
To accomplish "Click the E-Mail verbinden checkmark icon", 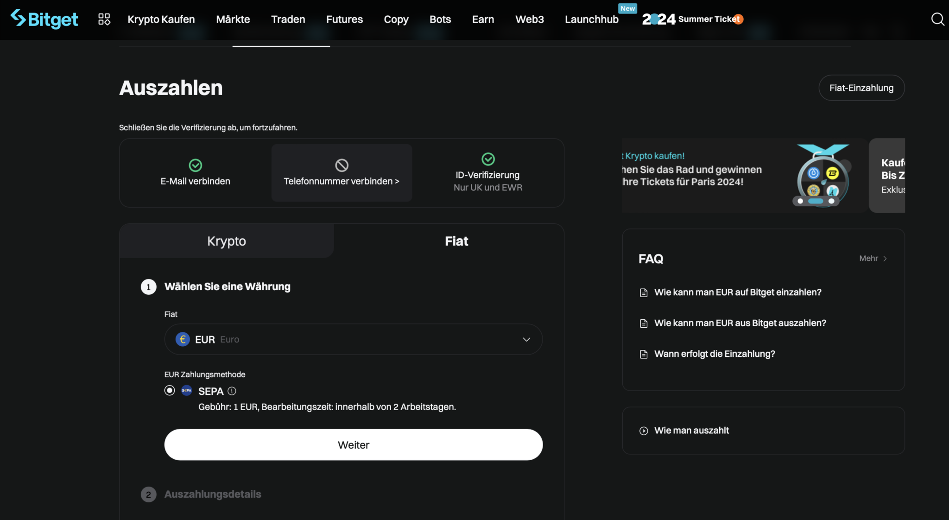I will coord(196,165).
